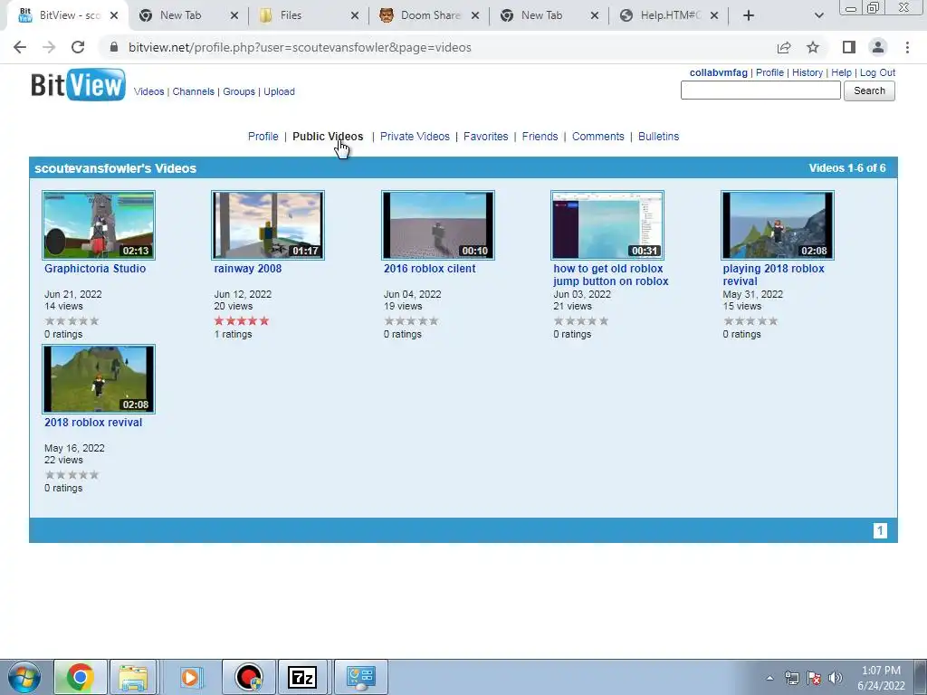
Task: Open the 2016 roblox cilent thumbnail
Action: [x=438, y=225]
